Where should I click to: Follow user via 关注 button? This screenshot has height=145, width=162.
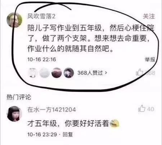[x=149, y=16]
